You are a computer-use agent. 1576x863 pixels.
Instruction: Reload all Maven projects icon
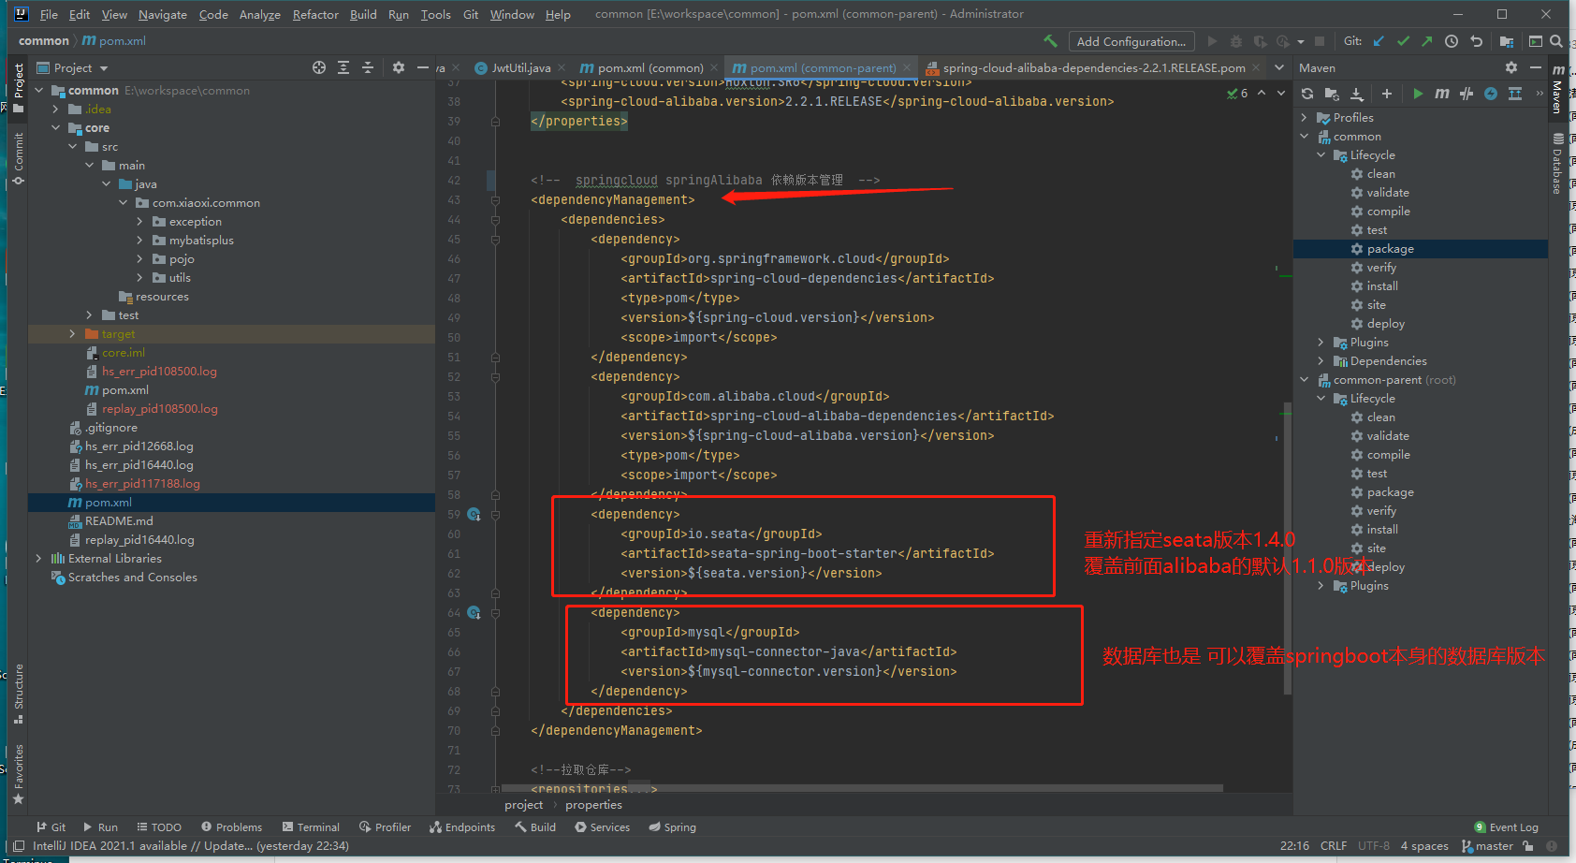(x=1307, y=94)
